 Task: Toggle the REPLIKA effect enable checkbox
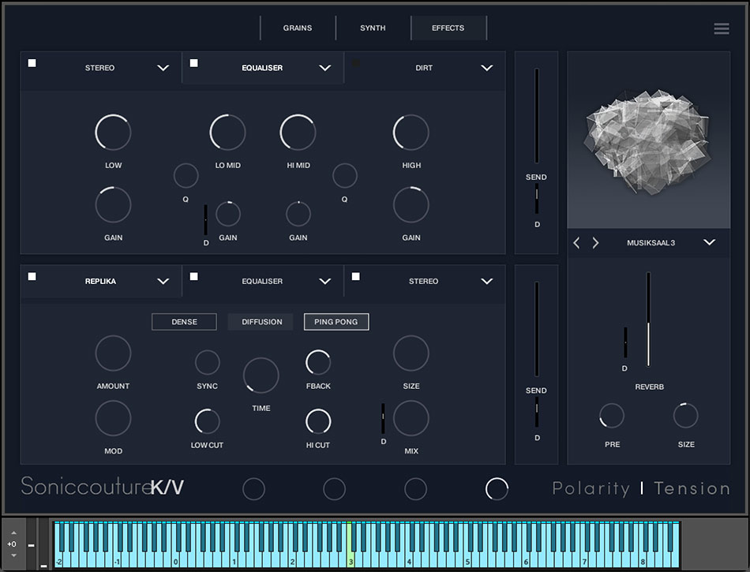(x=32, y=276)
